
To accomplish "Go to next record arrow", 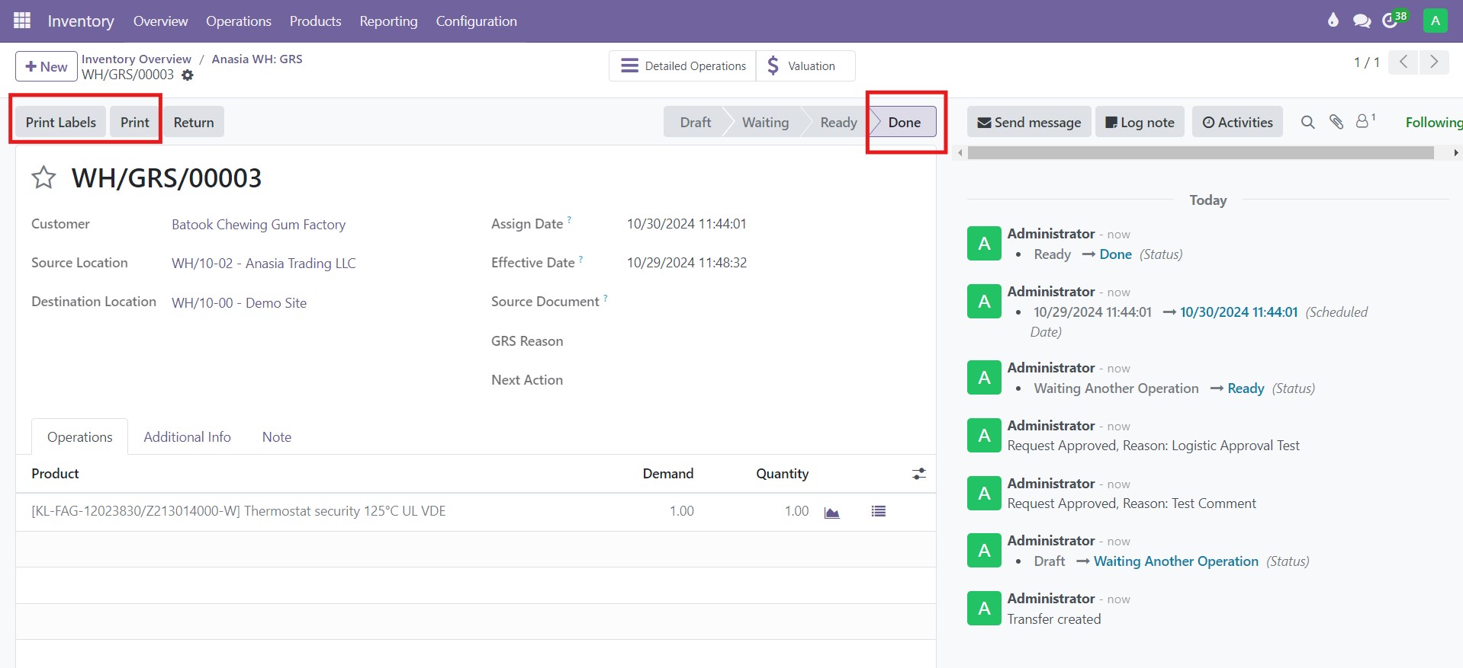I will (1434, 62).
